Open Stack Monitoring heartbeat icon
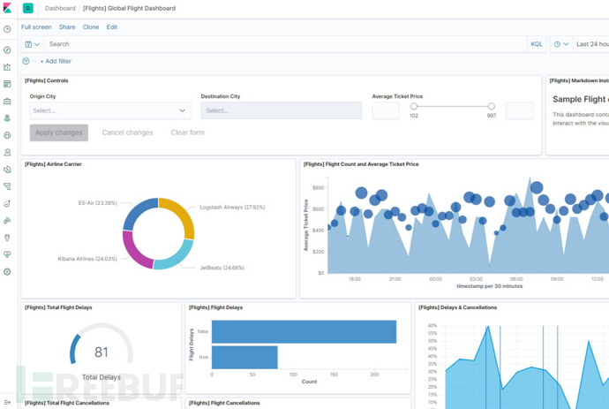This screenshot has width=609, height=409. (x=7, y=254)
